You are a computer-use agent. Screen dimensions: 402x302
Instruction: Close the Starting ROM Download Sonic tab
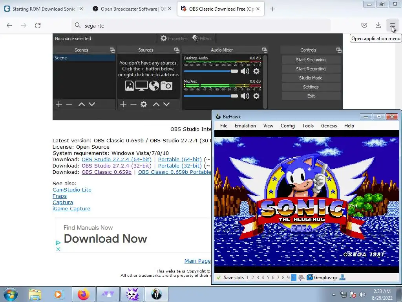point(81,9)
